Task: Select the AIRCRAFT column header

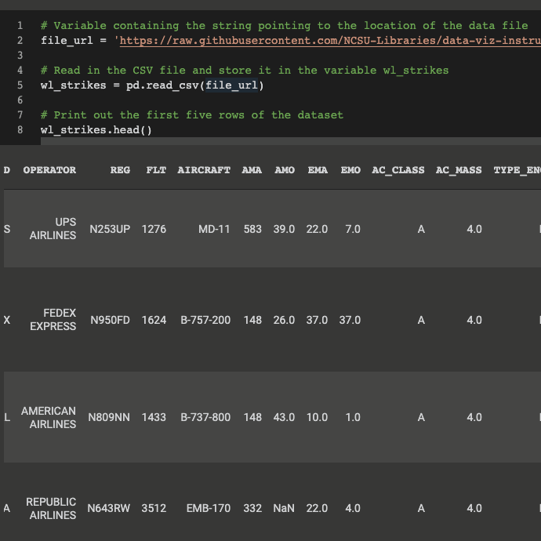Action: coord(204,170)
